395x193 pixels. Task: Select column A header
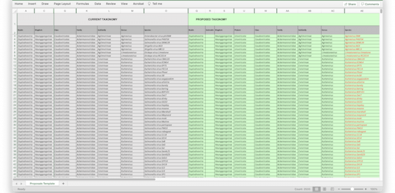pyautogui.click(x=26, y=11)
